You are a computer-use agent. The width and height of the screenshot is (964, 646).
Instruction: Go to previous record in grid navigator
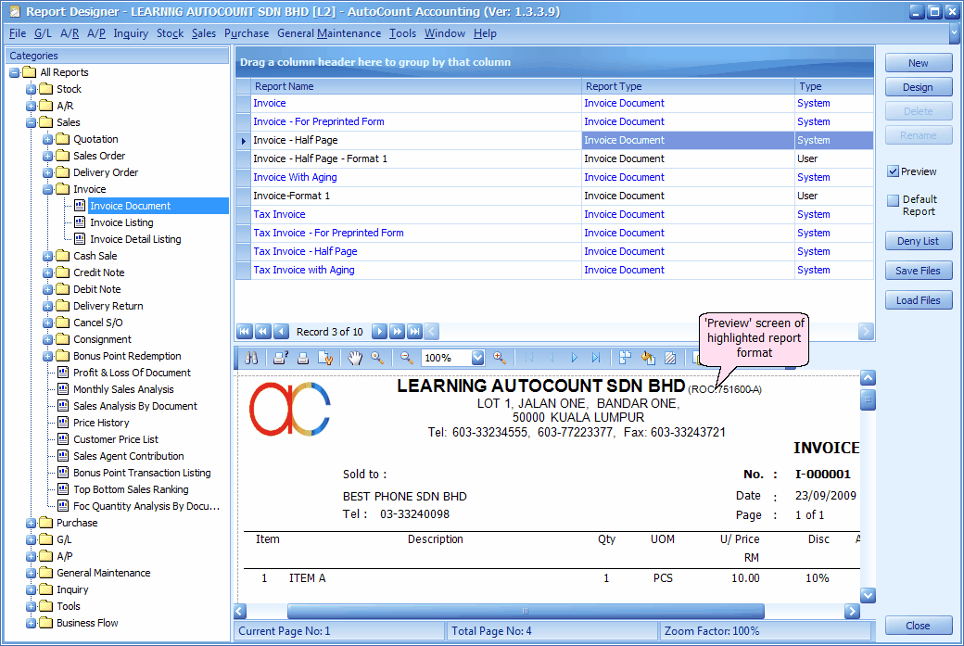(281, 331)
